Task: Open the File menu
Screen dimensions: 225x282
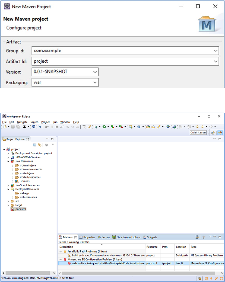Action: (x=4, y=122)
